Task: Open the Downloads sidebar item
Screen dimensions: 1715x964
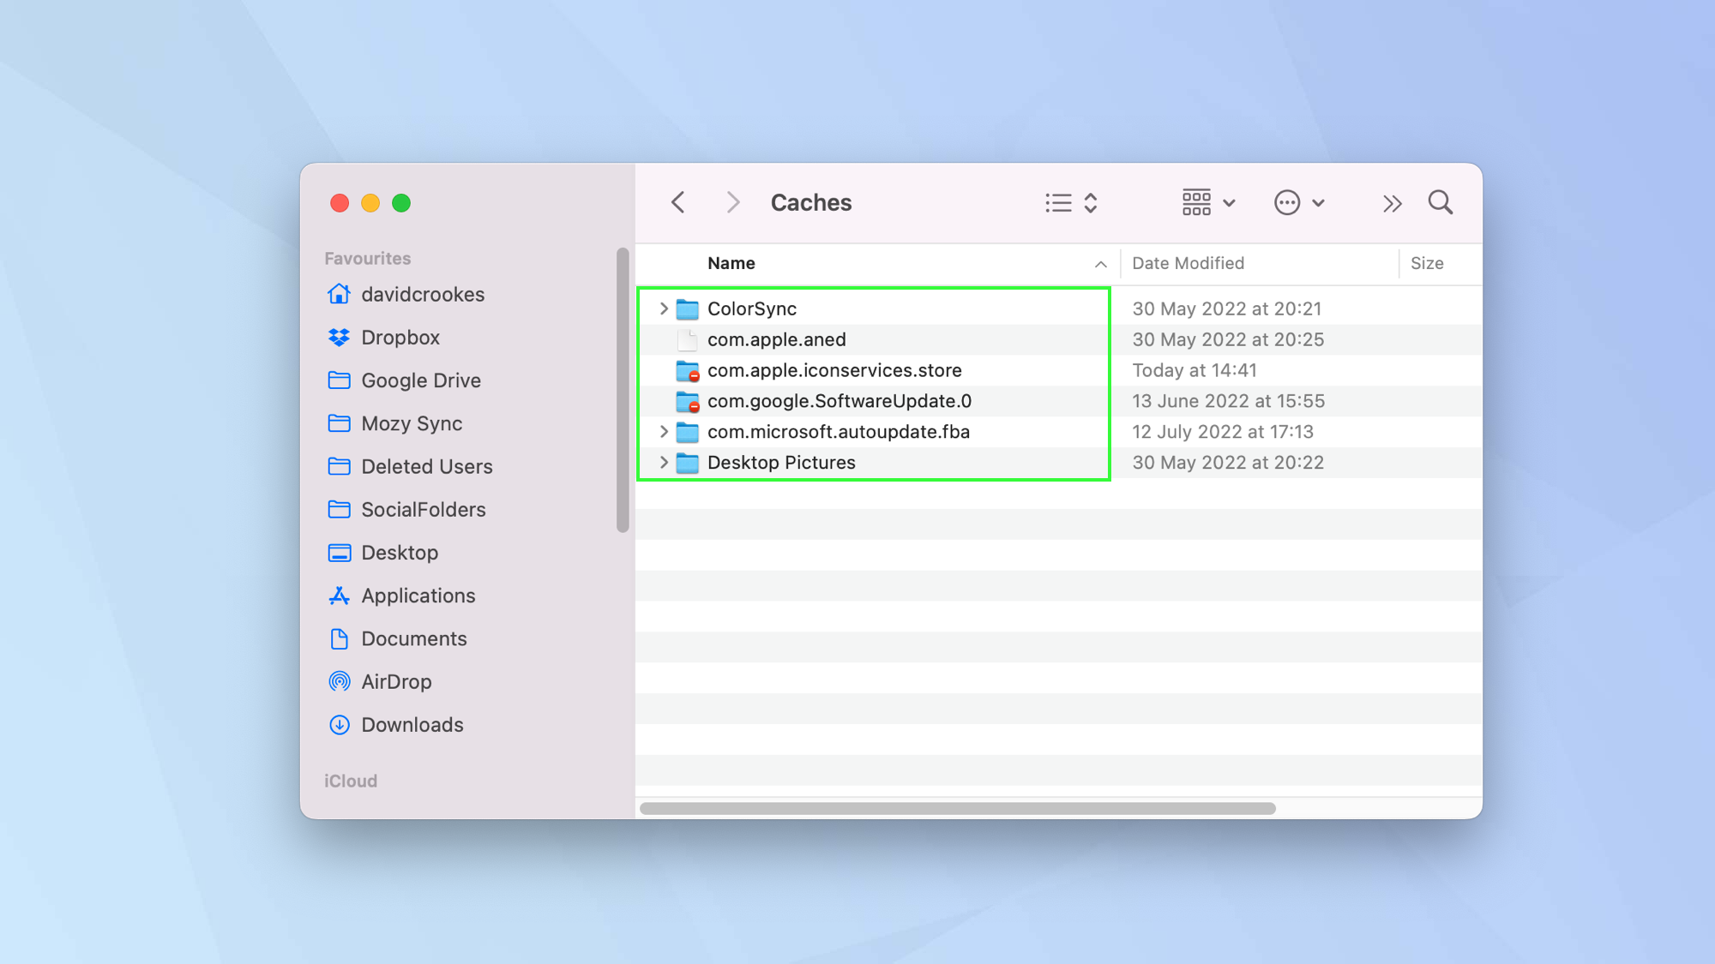Action: coord(412,725)
